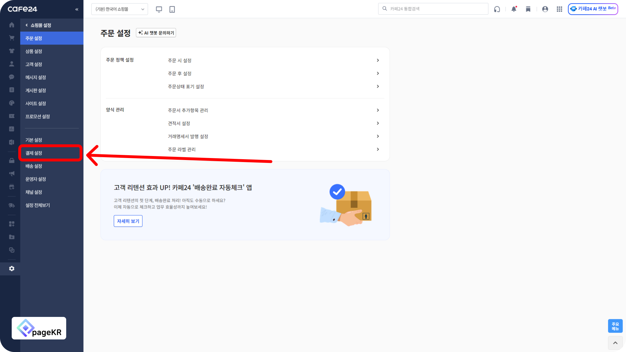
Task: Click the home icon in left sidebar
Action: (x=12, y=25)
